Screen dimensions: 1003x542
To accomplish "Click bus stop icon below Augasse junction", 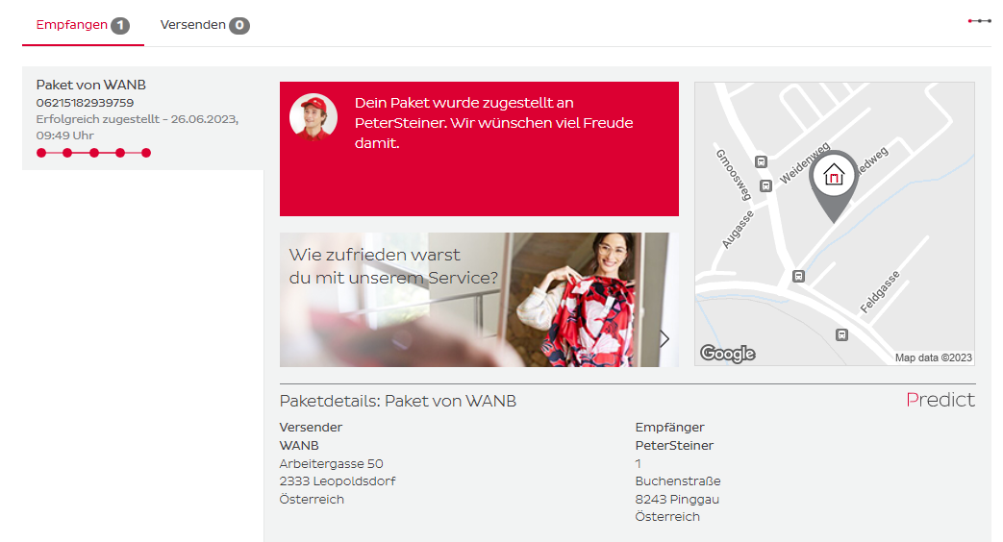I will [798, 276].
